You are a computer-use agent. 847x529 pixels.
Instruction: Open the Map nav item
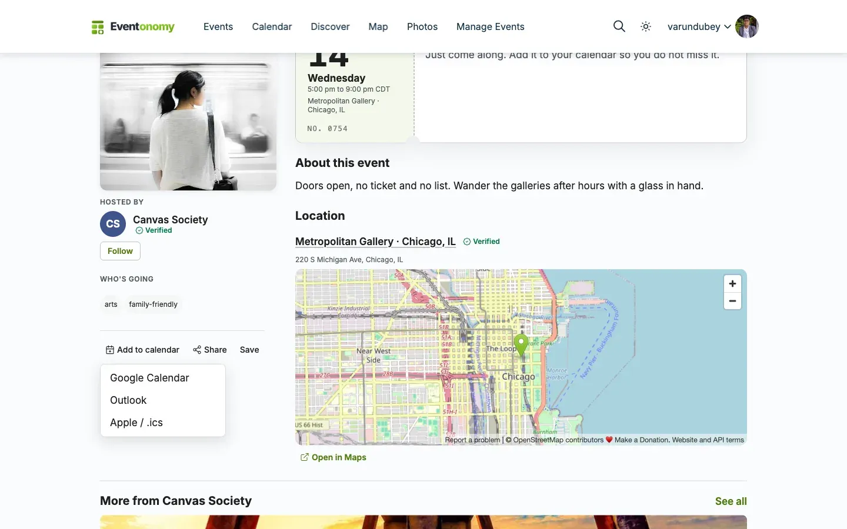point(378,26)
